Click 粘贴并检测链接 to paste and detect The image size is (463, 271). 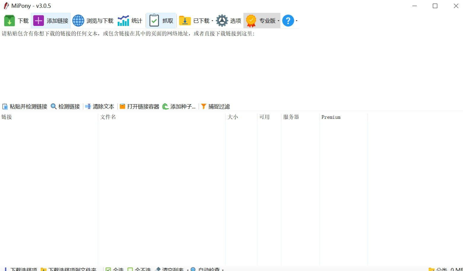click(x=25, y=107)
